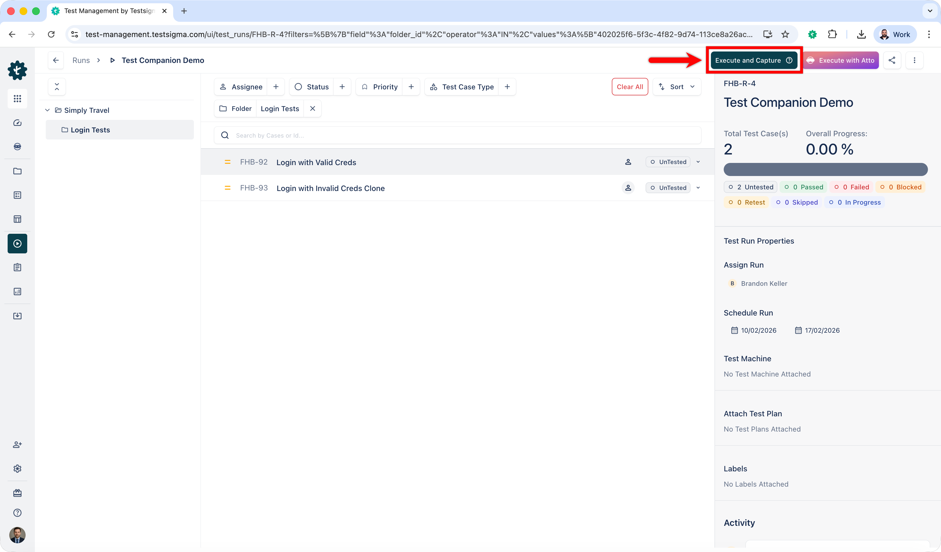Add a Status filter value
941x552 pixels.
342,87
